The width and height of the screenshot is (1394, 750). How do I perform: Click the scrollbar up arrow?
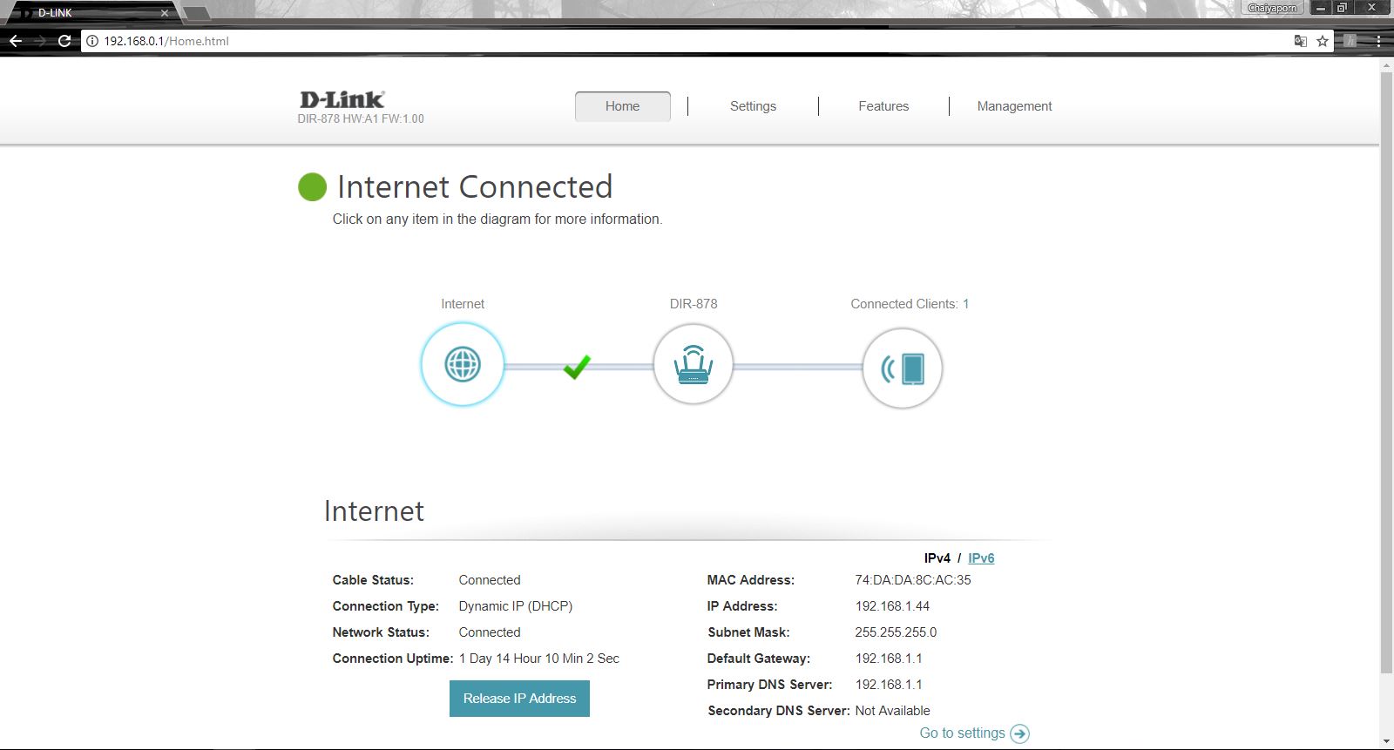coord(1386,64)
